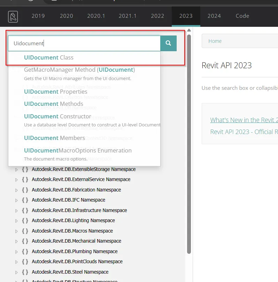The image size is (278, 282).
Task: Click the magnifier search button
Action: (168, 43)
